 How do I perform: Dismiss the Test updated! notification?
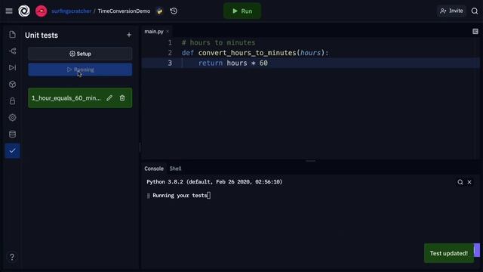pos(449,253)
